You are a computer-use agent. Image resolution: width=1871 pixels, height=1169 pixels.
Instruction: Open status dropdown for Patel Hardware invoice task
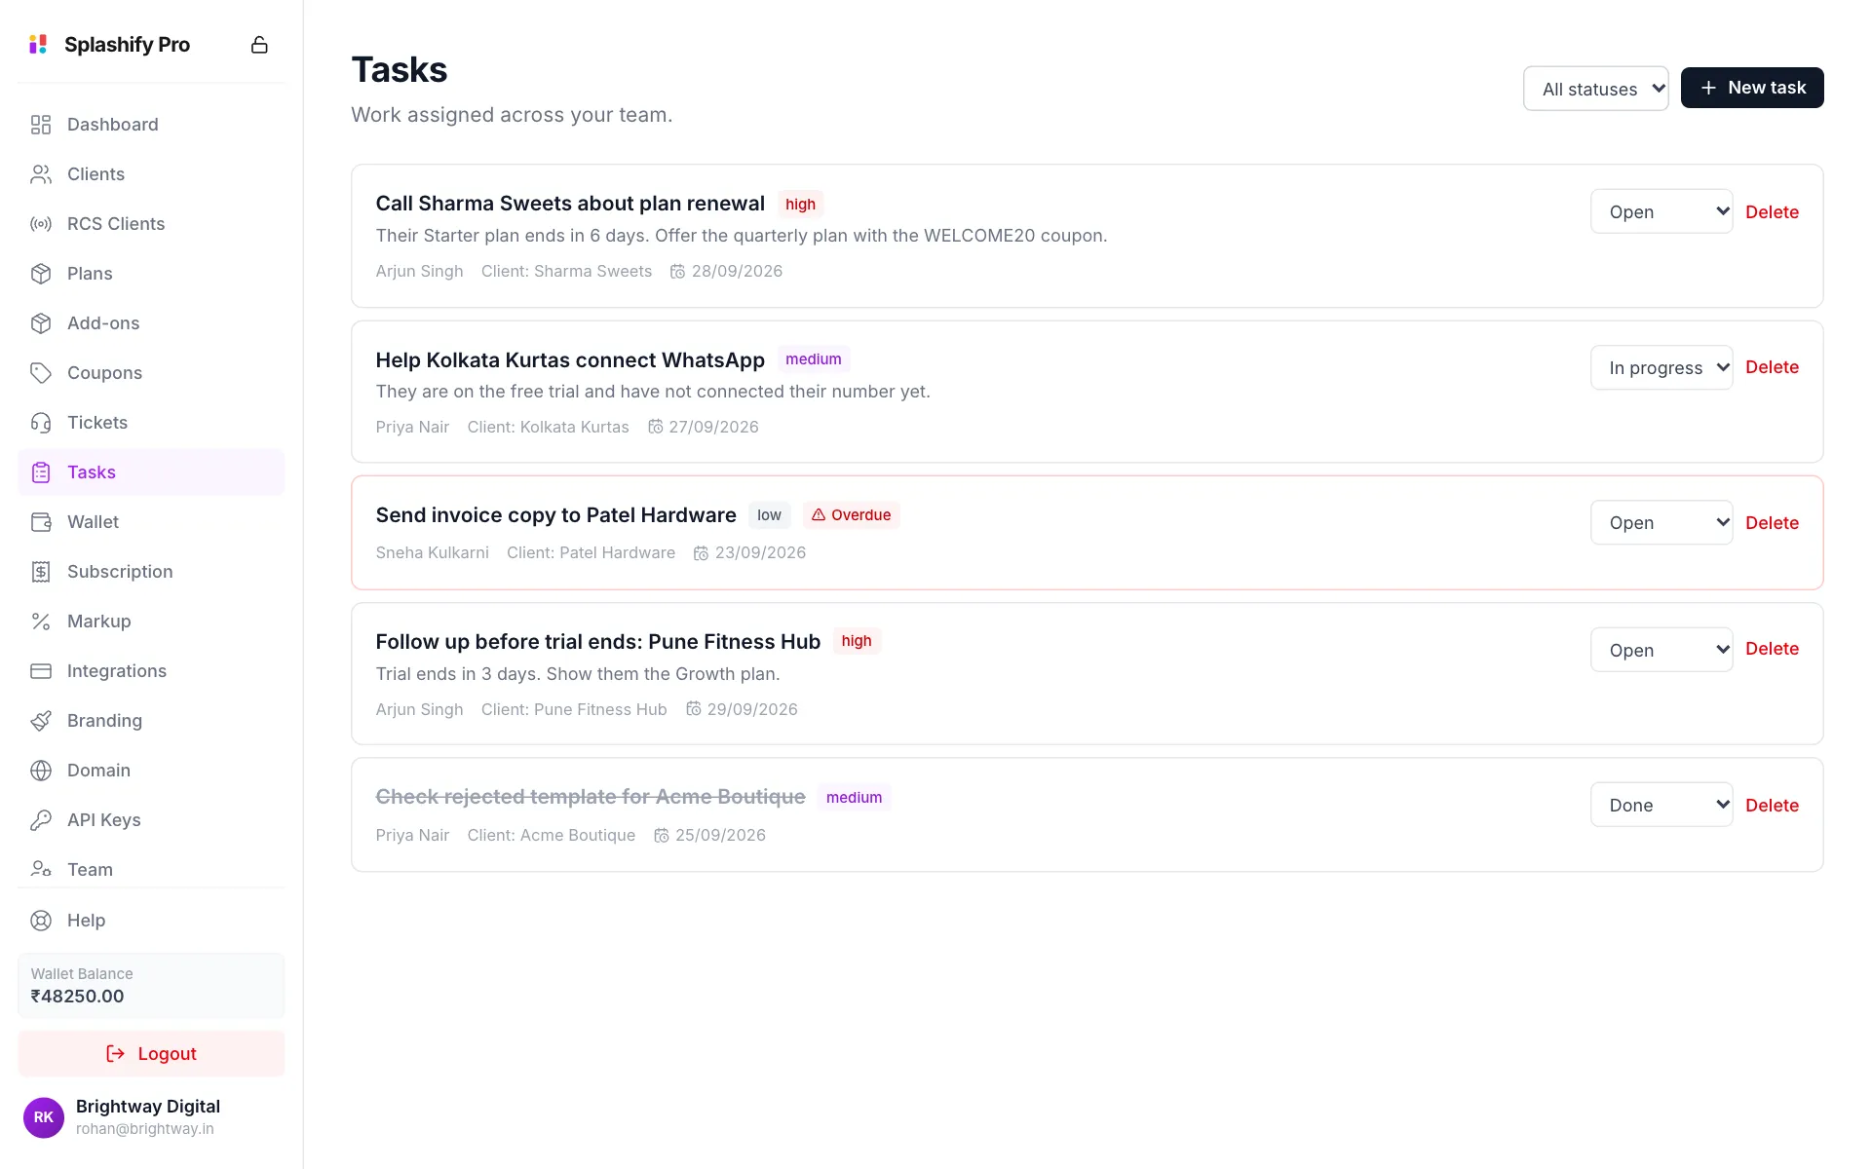click(x=1661, y=522)
